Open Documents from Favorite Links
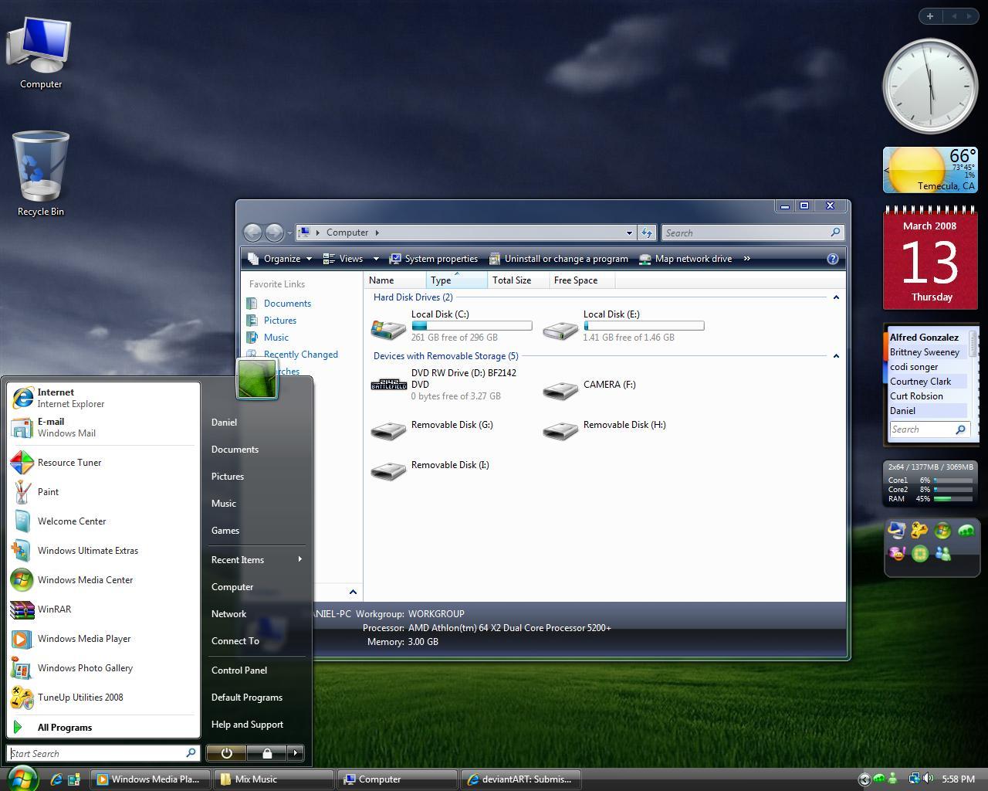This screenshot has height=791, width=988. (287, 303)
